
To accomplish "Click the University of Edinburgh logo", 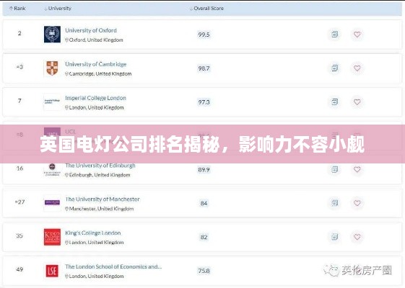I will click(x=52, y=169).
